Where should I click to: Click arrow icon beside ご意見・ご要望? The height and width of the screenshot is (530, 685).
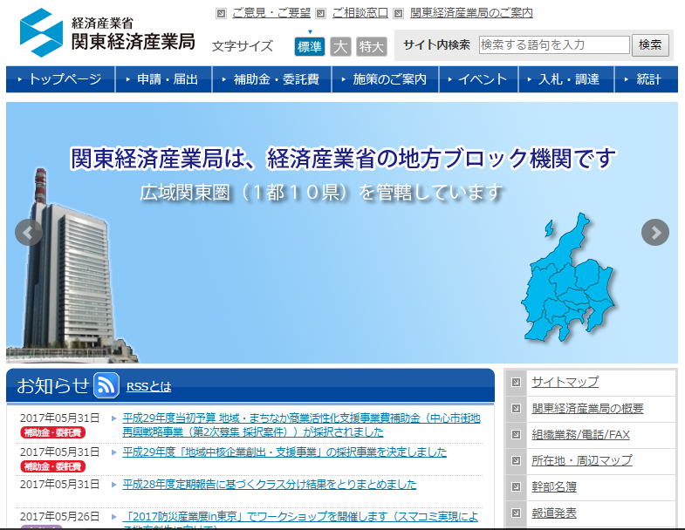click(222, 14)
